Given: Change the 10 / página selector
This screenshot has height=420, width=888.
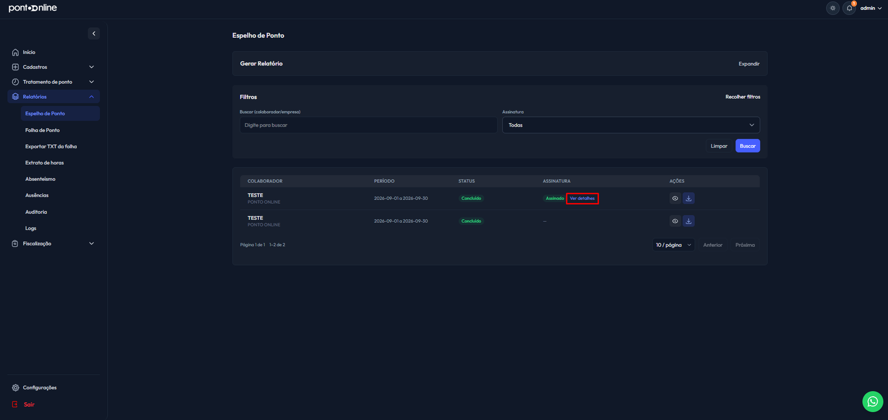Looking at the screenshot, I should click(x=673, y=245).
